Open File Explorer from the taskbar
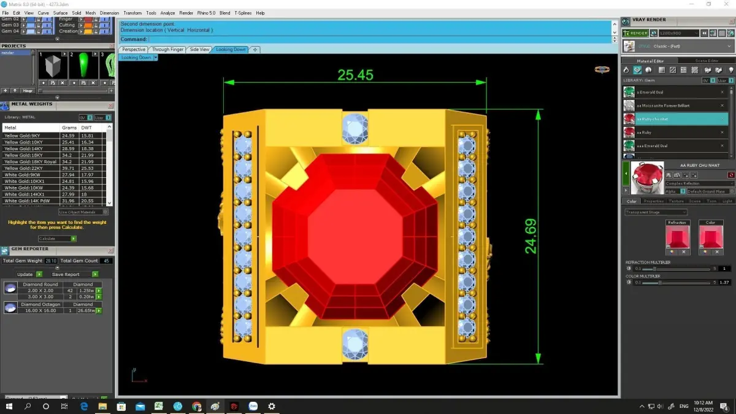Viewport: 736px width, 414px height. (102, 406)
